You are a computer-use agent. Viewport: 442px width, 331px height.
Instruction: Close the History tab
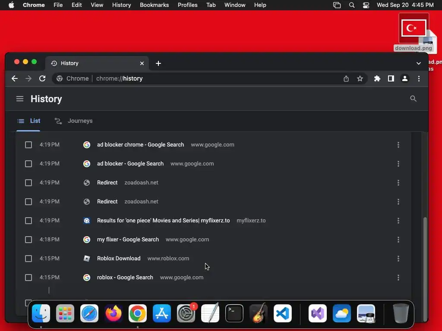[142, 63]
